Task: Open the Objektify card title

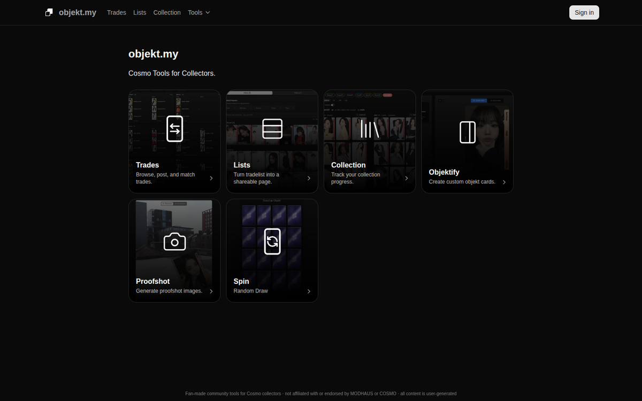Action: pos(444,172)
